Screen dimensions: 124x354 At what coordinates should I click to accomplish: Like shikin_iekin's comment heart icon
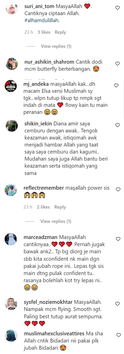tap(117, 125)
